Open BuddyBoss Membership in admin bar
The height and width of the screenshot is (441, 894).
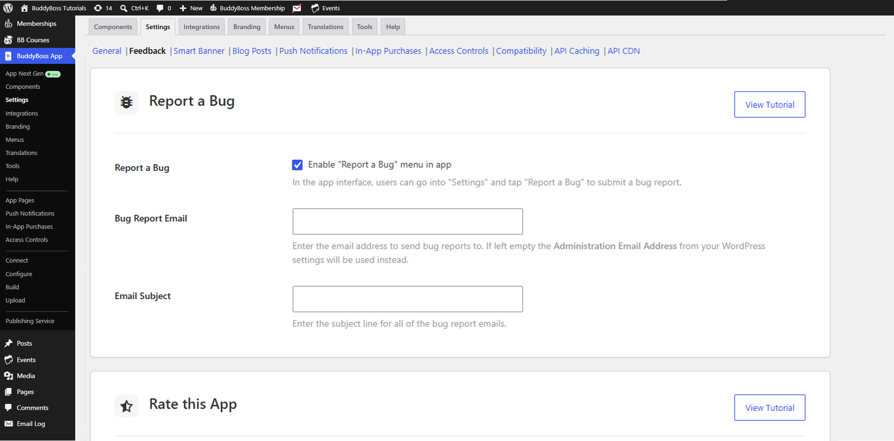coord(247,8)
